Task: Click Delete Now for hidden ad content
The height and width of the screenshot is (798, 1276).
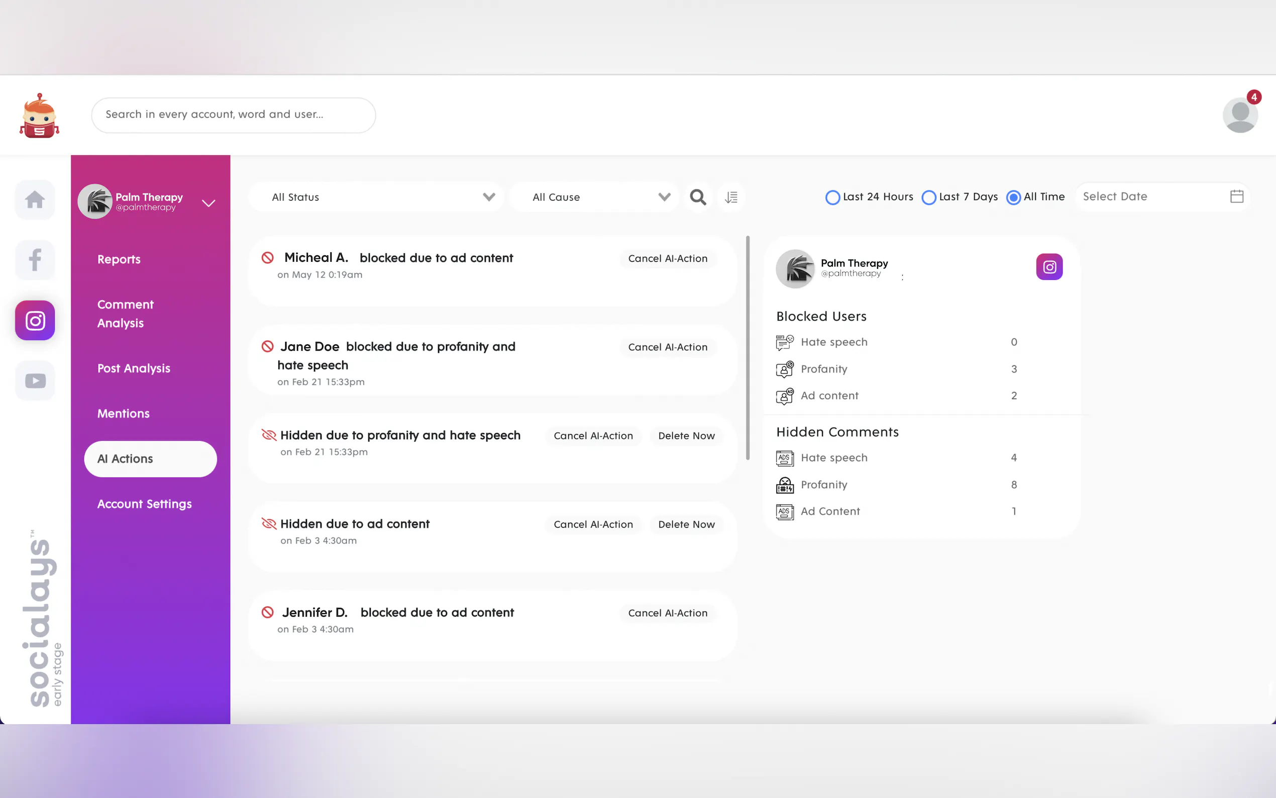Action: tap(686, 524)
